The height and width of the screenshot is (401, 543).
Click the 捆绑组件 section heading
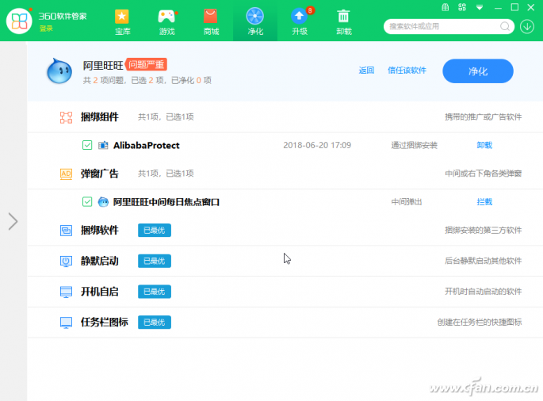pyautogui.click(x=100, y=117)
